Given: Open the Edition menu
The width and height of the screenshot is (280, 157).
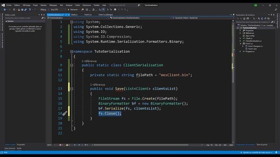Looking at the screenshot, I should point(17,5).
